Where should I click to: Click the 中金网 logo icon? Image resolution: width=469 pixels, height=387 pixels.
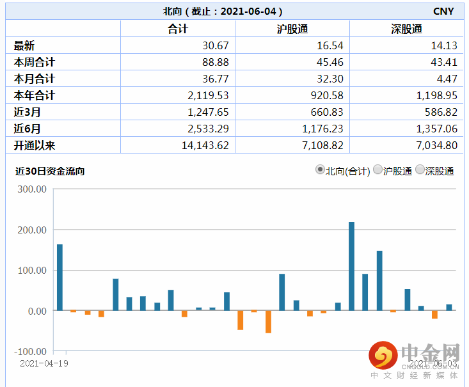382,355
